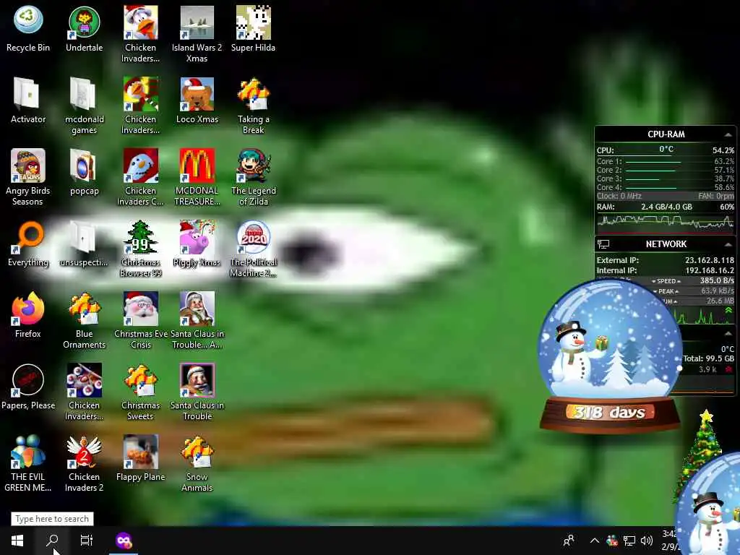Launch the Chicken Invaders C... snowman icon
Viewport: 740px width, 555px height.
140,178
